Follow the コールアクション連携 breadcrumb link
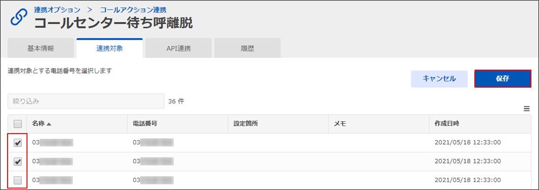This screenshot has width=539, height=190. 134,9
